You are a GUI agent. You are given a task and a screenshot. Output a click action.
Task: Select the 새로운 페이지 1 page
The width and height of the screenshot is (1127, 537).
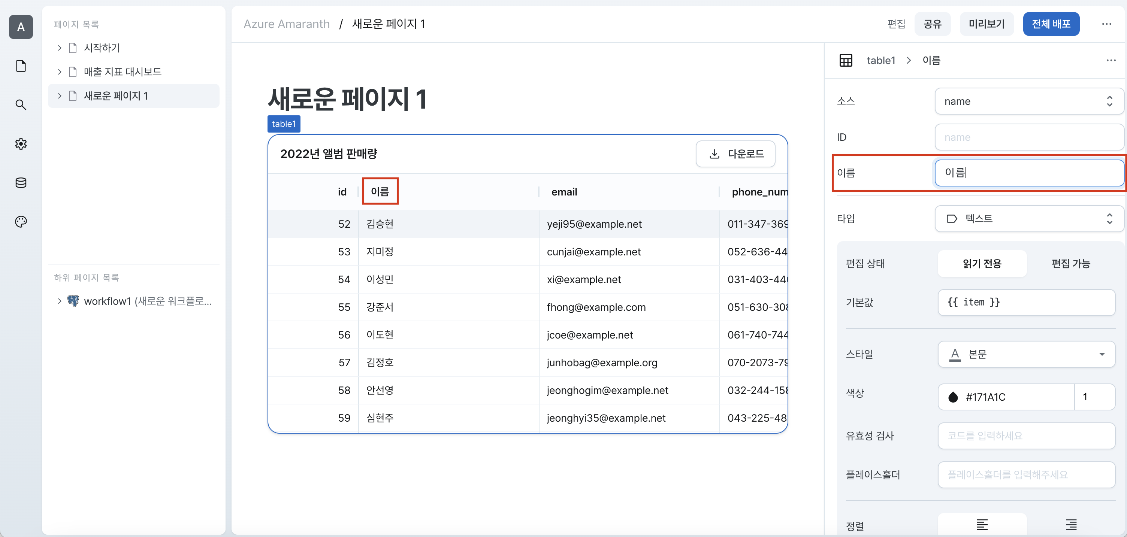pyautogui.click(x=133, y=96)
